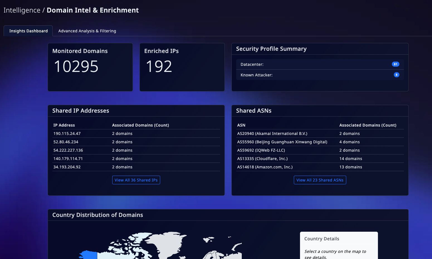Select IP address 140.179.114.71
Viewport: 432px width, 259px height.
pyautogui.click(x=68, y=159)
